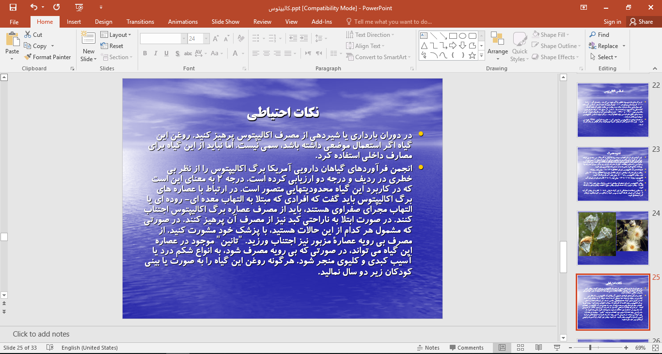Open the Arrange menu
Viewport: 662px width, 354px height.
coord(498,47)
